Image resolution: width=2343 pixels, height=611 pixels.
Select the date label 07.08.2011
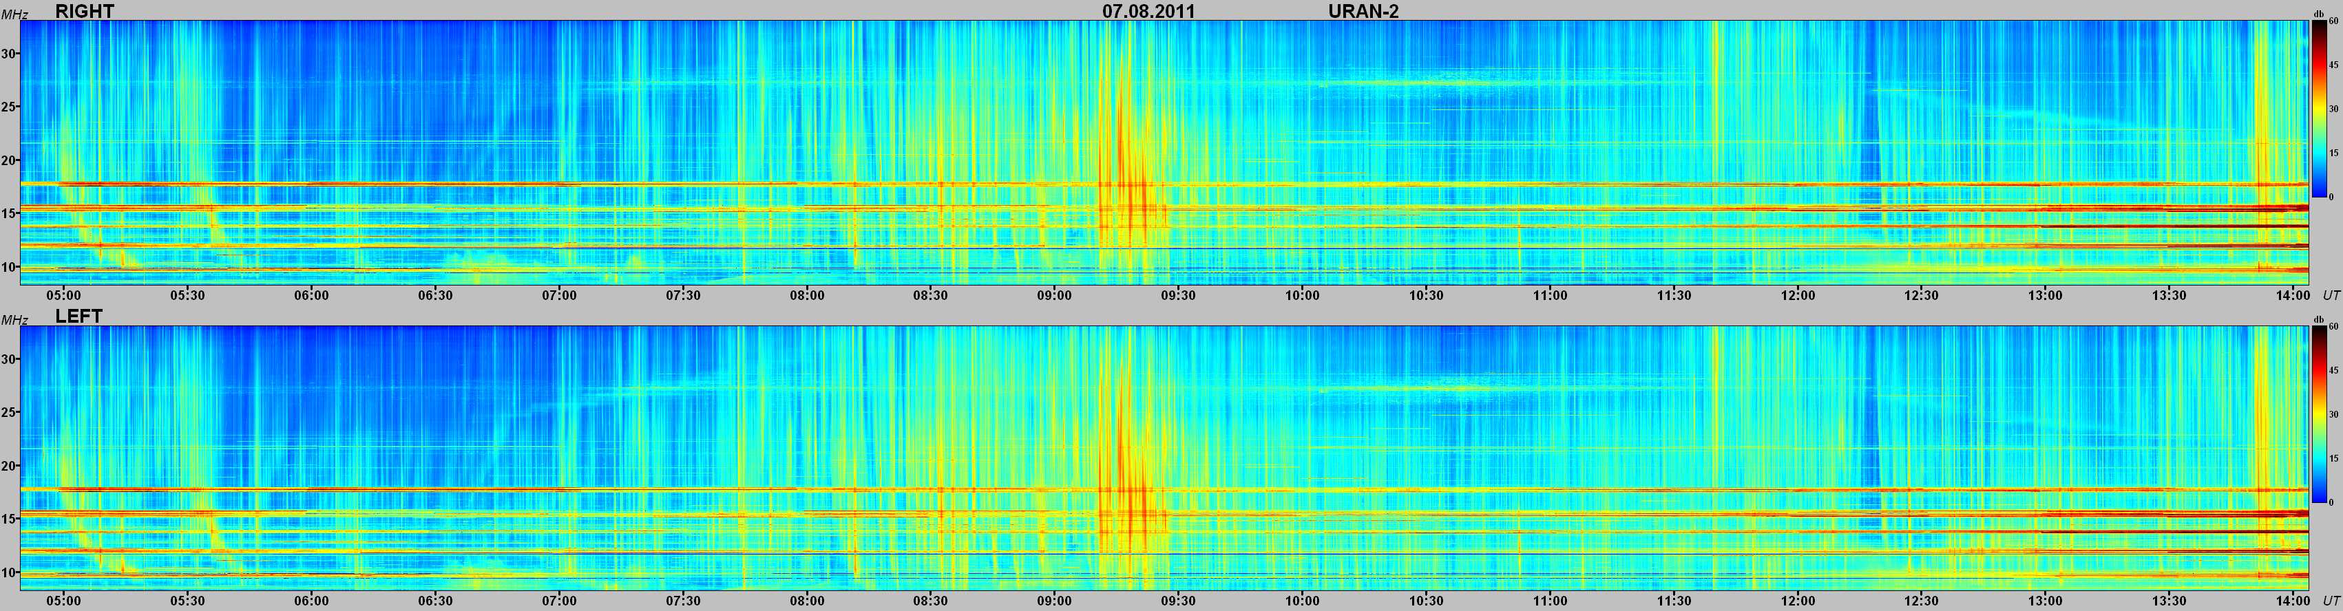tap(1148, 11)
